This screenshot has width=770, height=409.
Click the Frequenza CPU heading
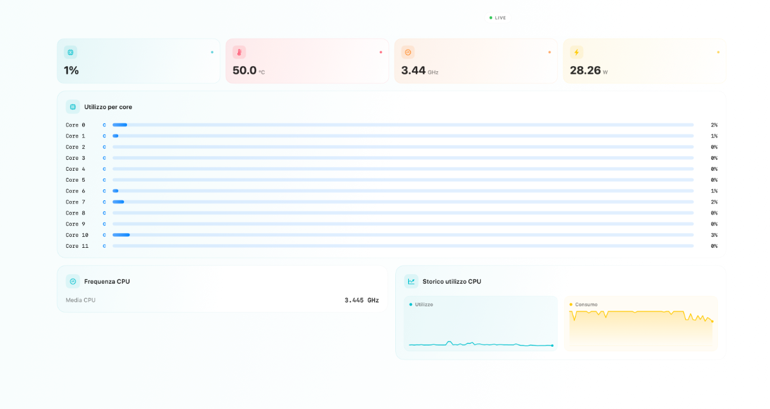107,281
